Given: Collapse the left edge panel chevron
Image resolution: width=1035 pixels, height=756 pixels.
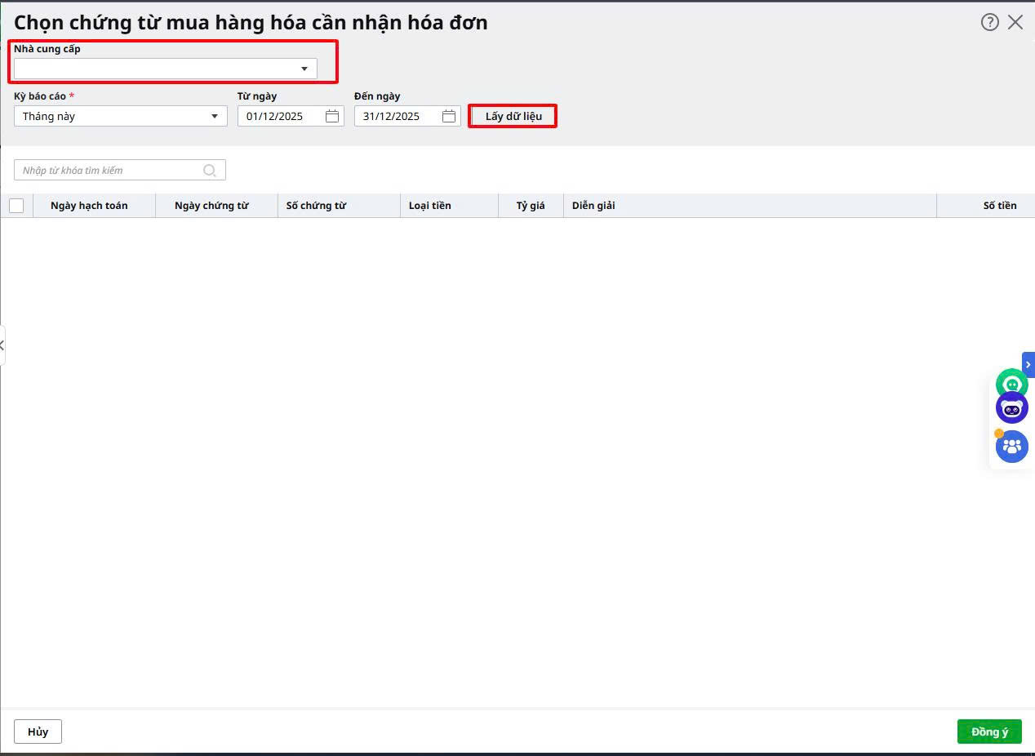Looking at the screenshot, I should [x=2, y=345].
